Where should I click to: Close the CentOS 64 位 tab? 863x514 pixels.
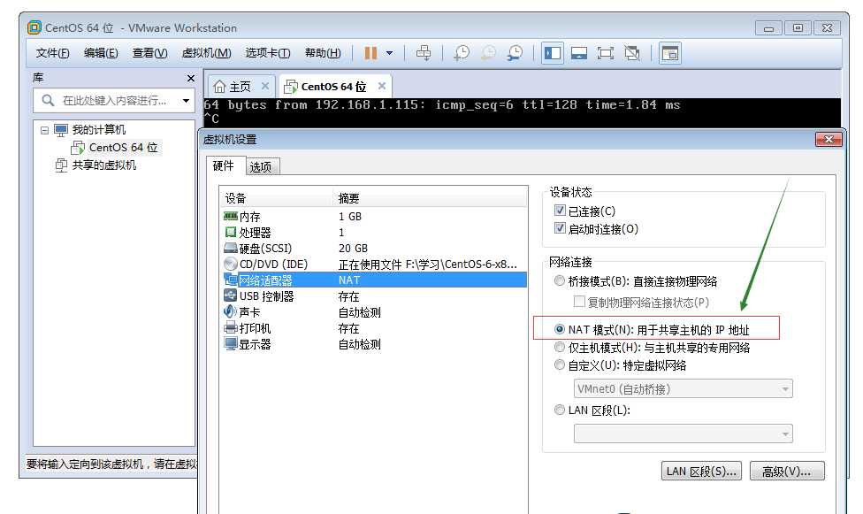click(x=382, y=86)
